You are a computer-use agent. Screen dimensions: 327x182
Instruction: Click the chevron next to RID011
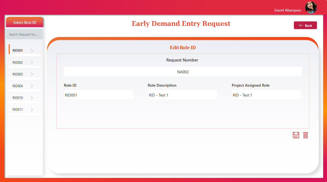tap(32, 110)
